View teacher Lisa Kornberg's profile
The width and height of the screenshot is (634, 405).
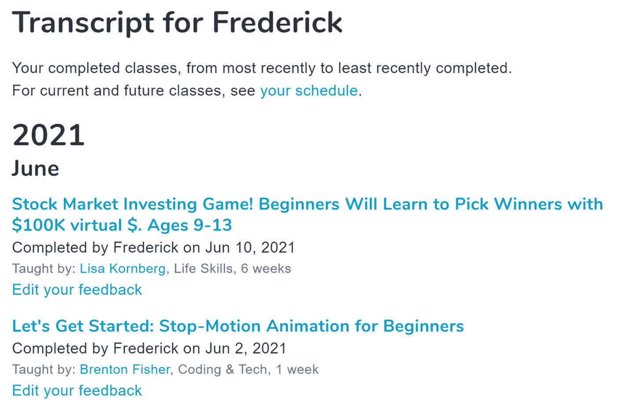coord(122,268)
